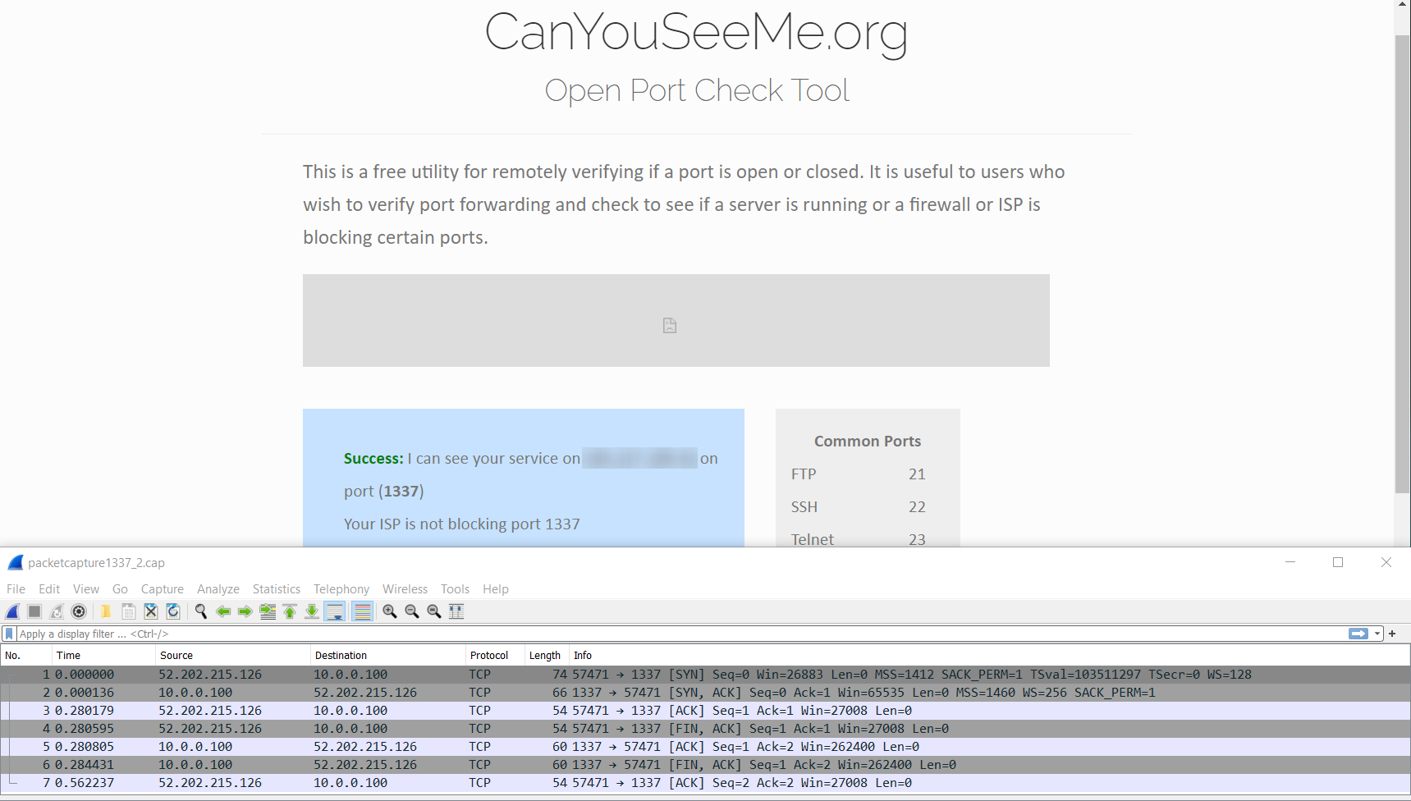
Task: Toggle packet list coloring rules
Action: point(362,611)
